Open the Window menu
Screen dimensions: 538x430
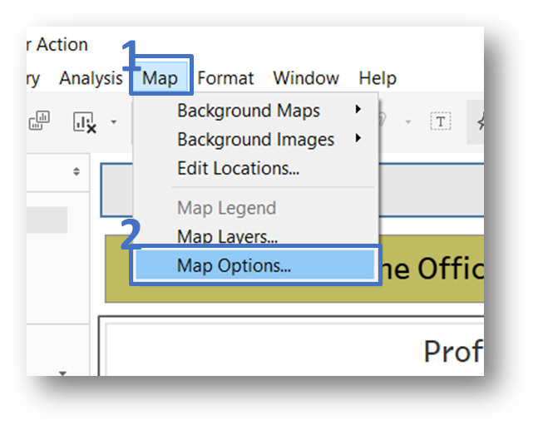[x=306, y=78]
